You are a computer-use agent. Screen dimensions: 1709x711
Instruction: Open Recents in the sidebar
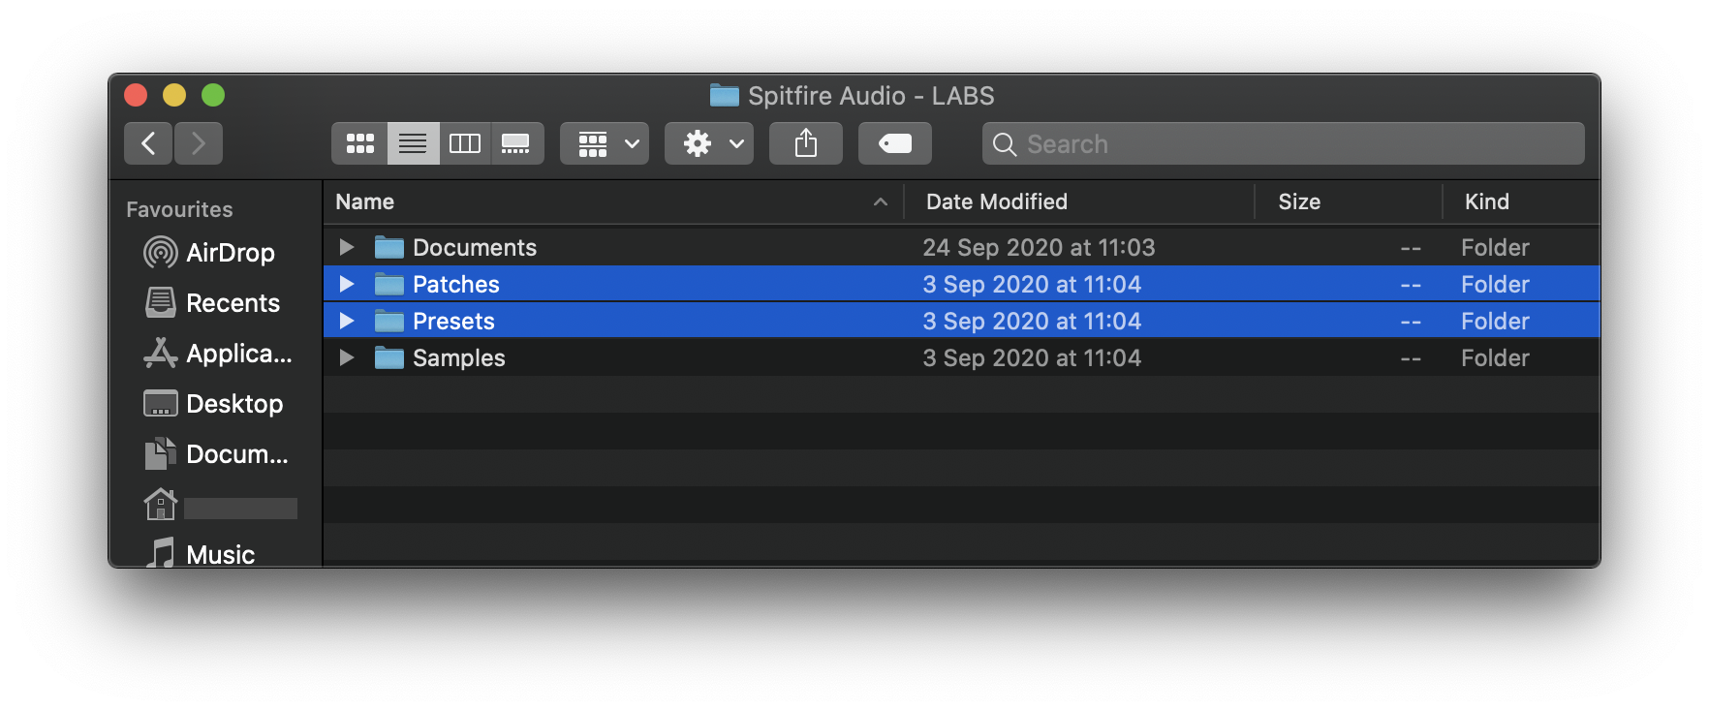tap(212, 303)
